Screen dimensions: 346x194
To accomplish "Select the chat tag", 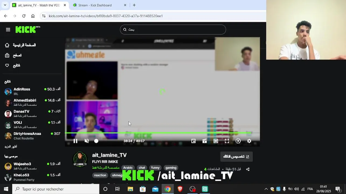I will click(x=142, y=168).
